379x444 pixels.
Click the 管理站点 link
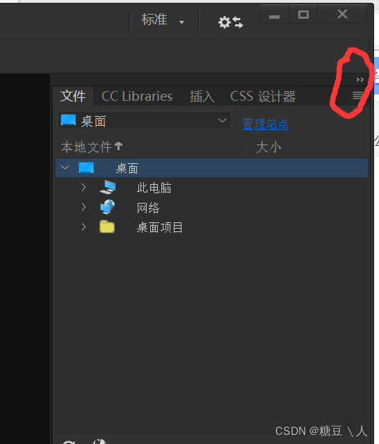pos(266,124)
